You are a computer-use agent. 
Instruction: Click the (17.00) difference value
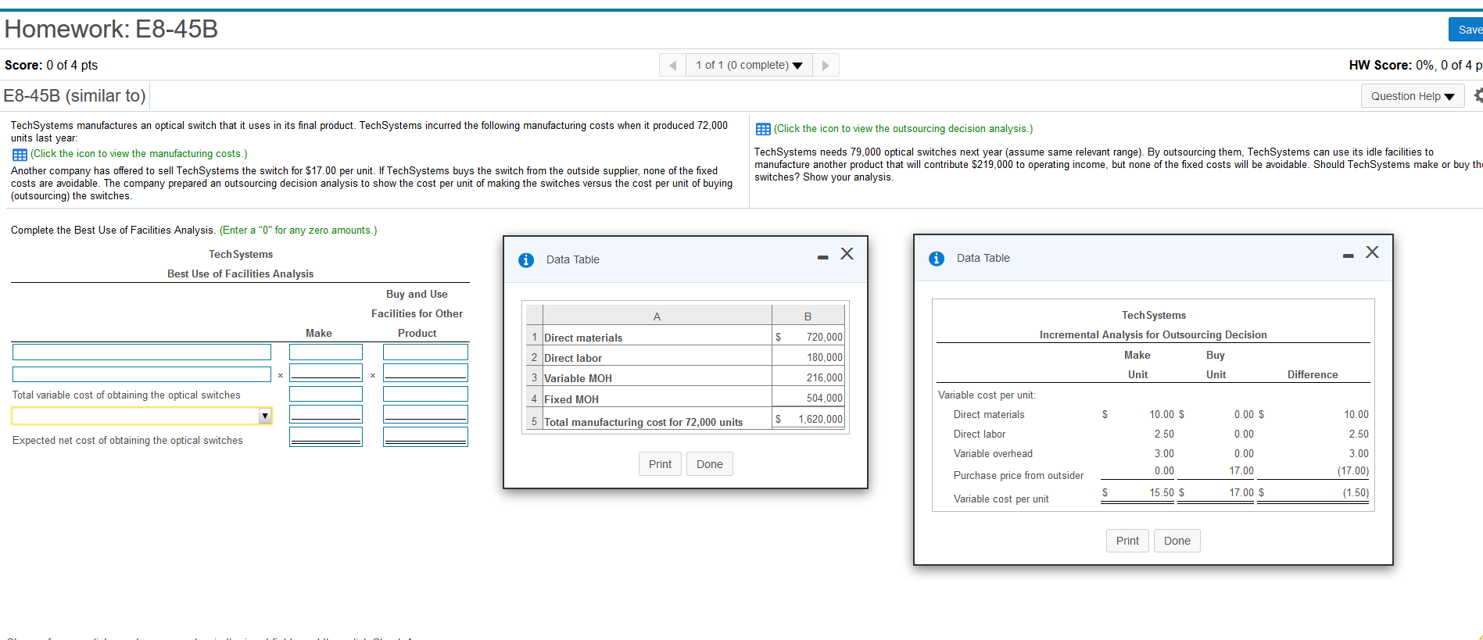coord(1352,470)
